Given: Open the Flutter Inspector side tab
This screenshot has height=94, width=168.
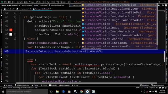Looking at the screenshot, I should click(x=167, y=15).
